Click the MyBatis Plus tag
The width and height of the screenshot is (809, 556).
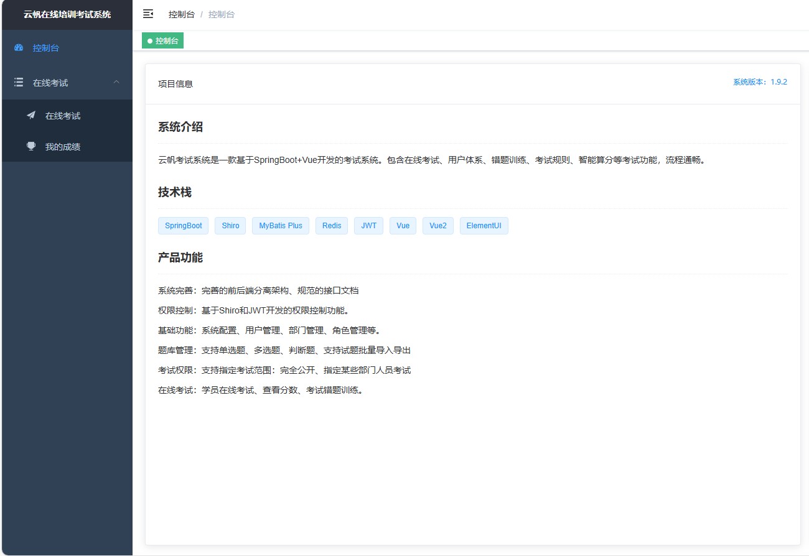click(281, 226)
